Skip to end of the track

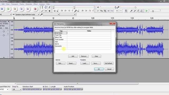28,9
